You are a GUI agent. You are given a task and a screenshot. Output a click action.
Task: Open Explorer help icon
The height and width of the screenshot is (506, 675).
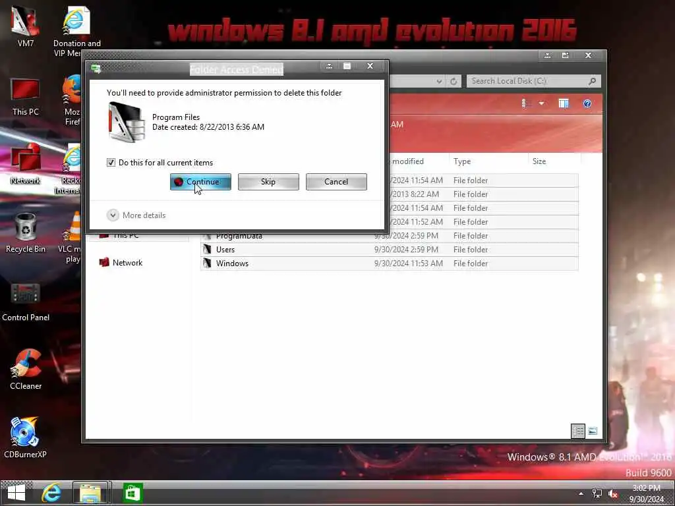[x=587, y=103]
